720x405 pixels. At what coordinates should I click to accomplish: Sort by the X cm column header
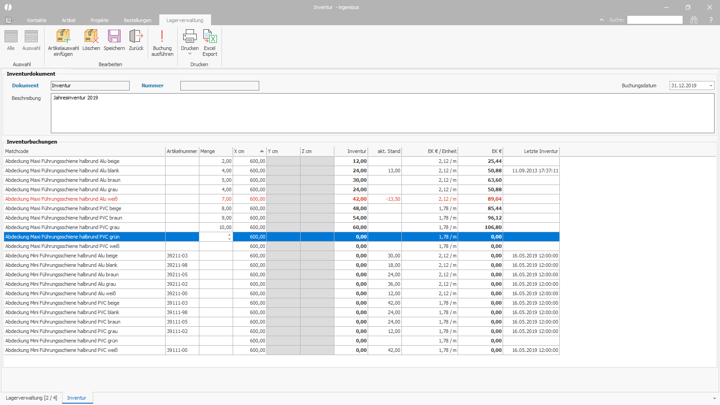click(249, 151)
